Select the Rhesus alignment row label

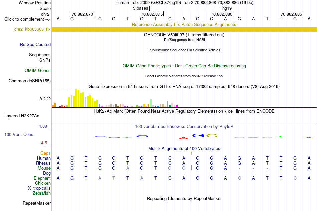point(43,163)
